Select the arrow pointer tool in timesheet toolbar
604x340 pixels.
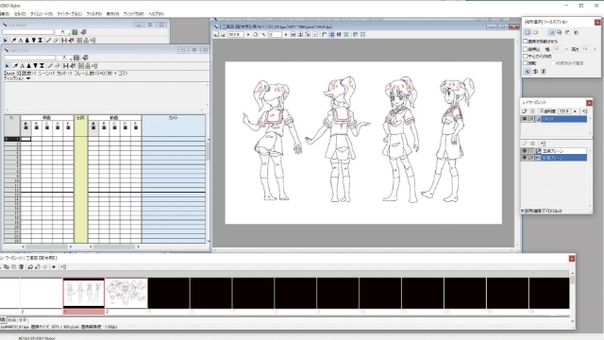[x=7, y=66]
